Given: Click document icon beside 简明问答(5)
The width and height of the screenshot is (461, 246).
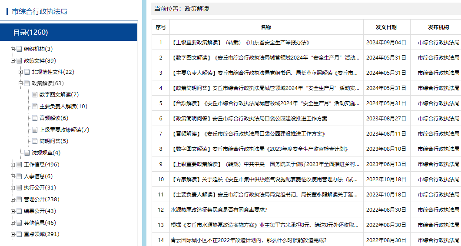Looking at the screenshot, I should click(x=35, y=141).
